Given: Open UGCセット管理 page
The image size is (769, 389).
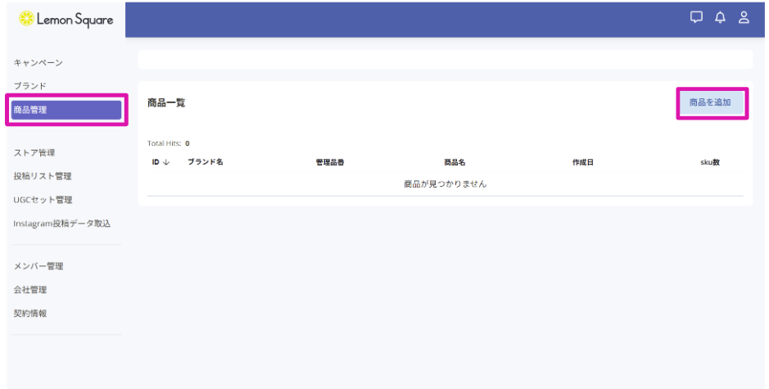Looking at the screenshot, I should [x=43, y=200].
